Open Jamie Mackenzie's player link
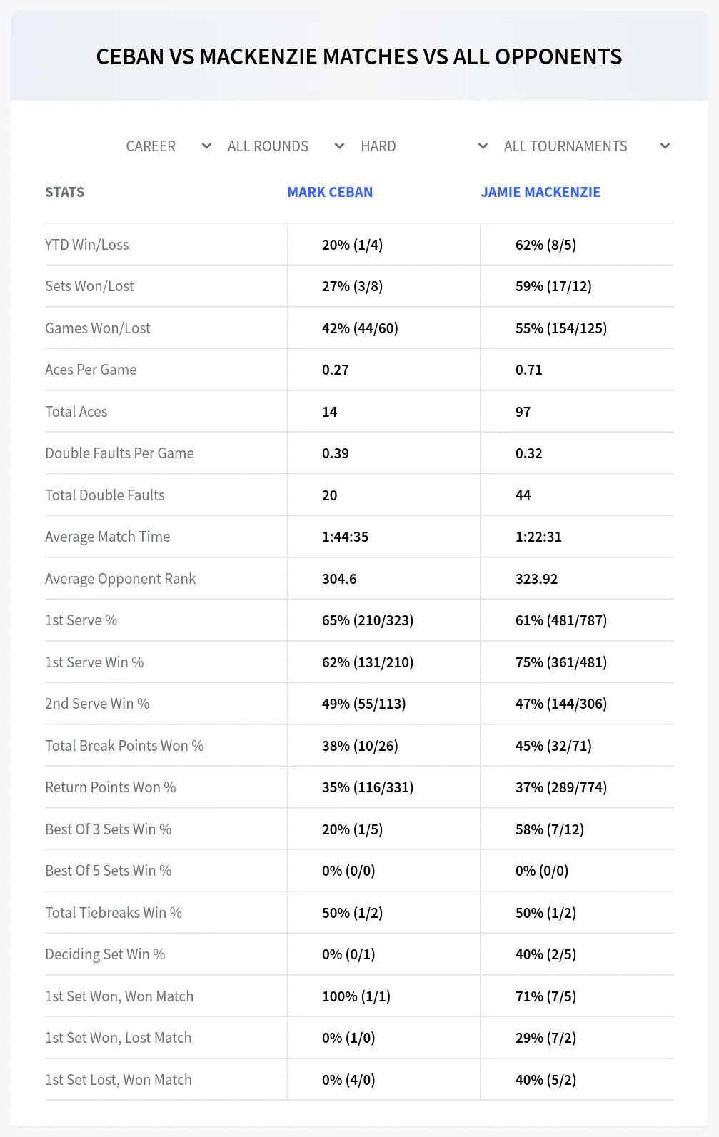 click(540, 192)
